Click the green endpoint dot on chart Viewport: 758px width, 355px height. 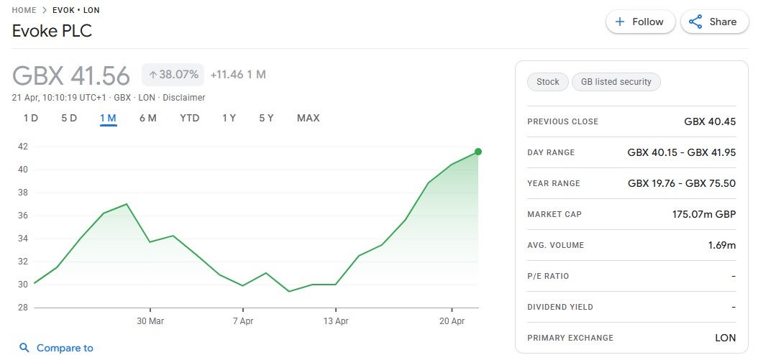(478, 152)
